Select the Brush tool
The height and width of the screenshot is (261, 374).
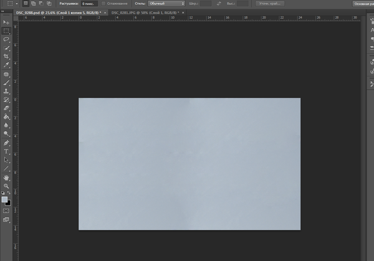[x=6, y=83]
